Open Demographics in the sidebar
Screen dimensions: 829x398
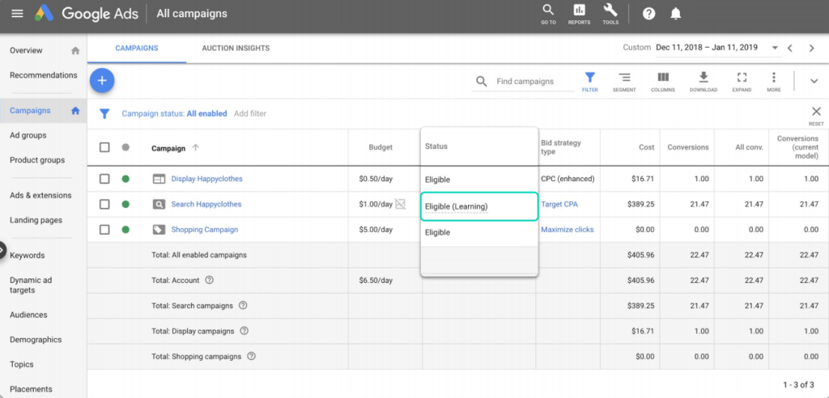36,340
